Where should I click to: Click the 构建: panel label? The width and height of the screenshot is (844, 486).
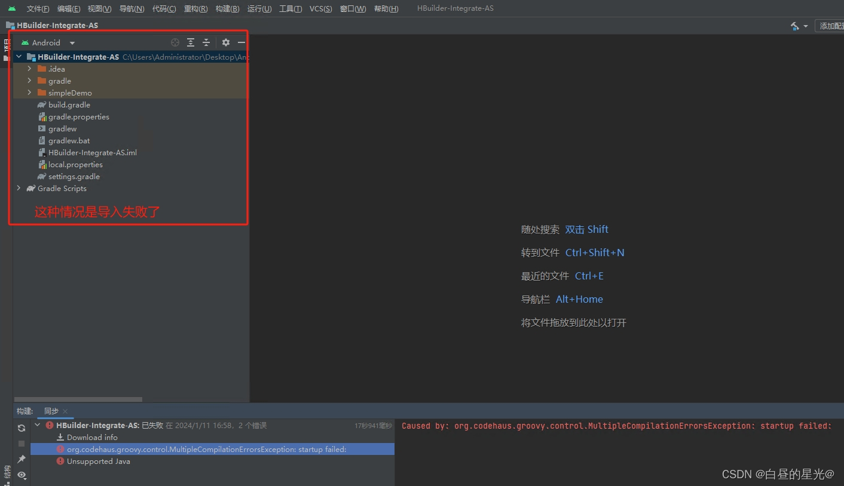coord(25,411)
